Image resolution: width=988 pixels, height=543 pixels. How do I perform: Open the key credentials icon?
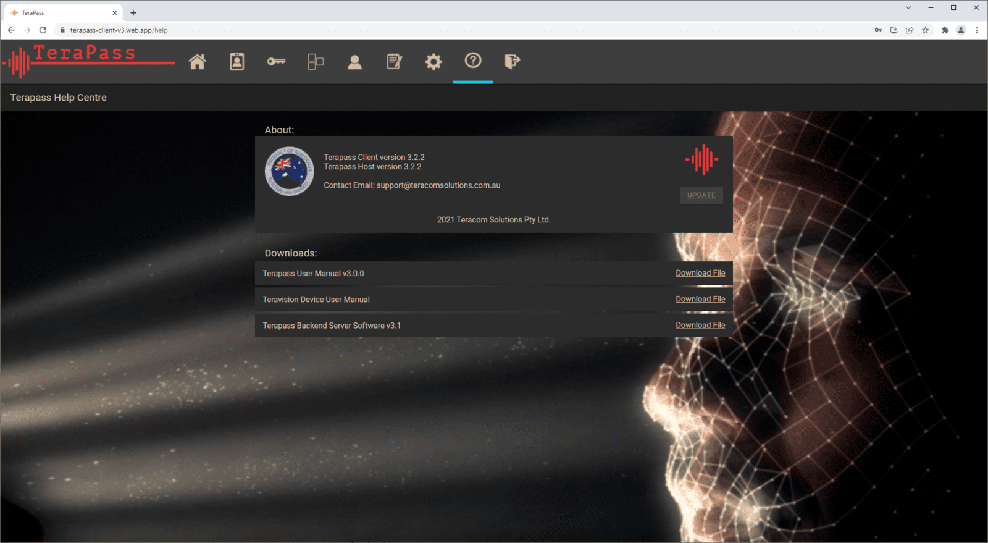(x=276, y=61)
